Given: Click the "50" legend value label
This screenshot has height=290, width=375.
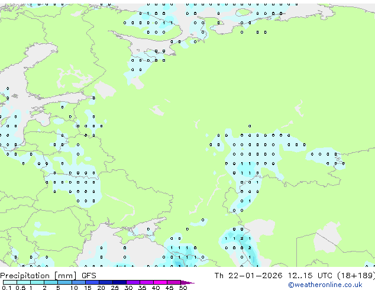Looking at the screenshot, I should point(183,288).
